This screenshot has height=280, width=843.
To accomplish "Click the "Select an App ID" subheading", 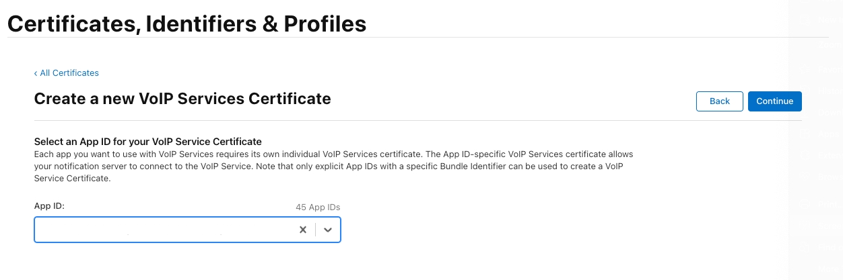I will coord(147,141).
